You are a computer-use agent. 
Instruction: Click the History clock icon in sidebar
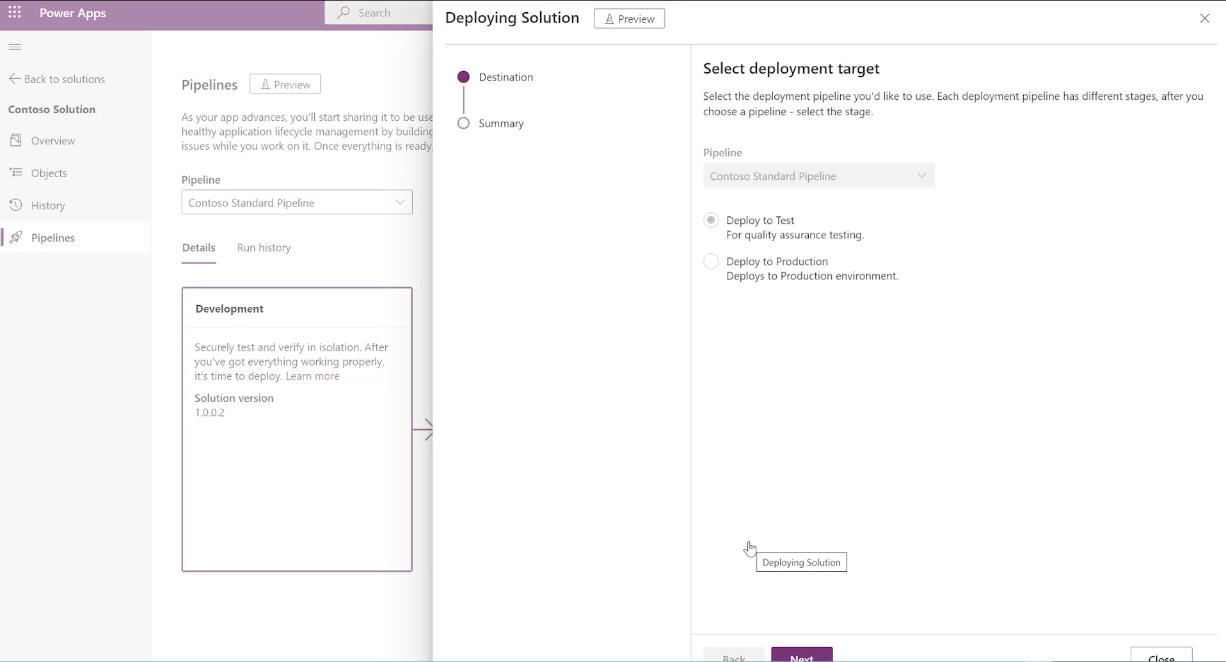[x=16, y=205]
